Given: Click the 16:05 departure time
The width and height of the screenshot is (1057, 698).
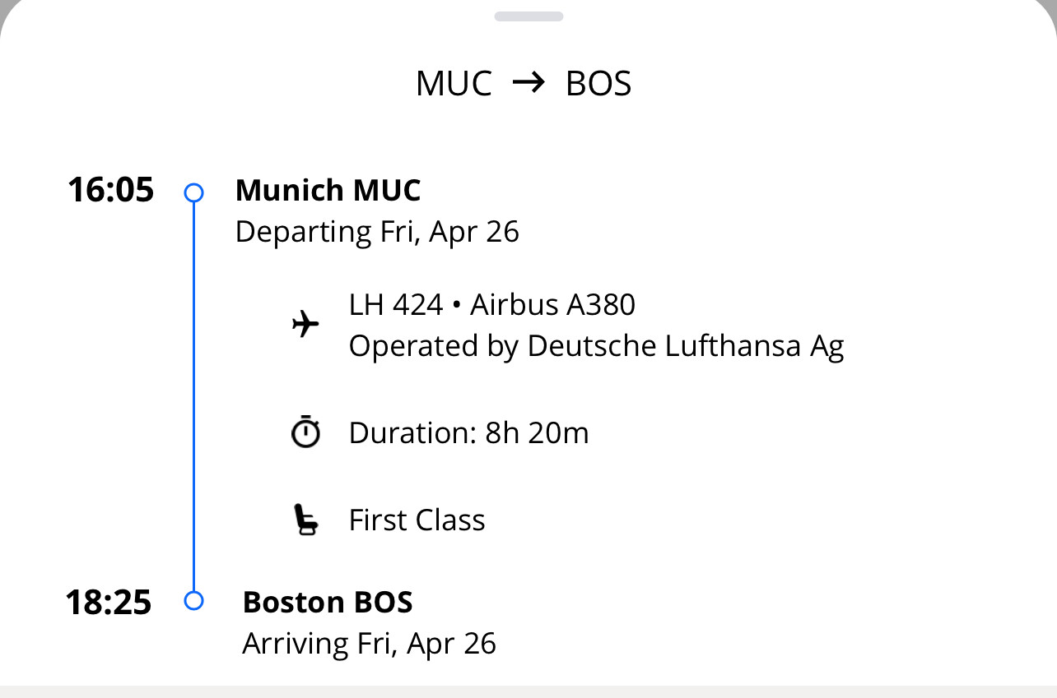Looking at the screenshot, I should (x=110, y=190).
